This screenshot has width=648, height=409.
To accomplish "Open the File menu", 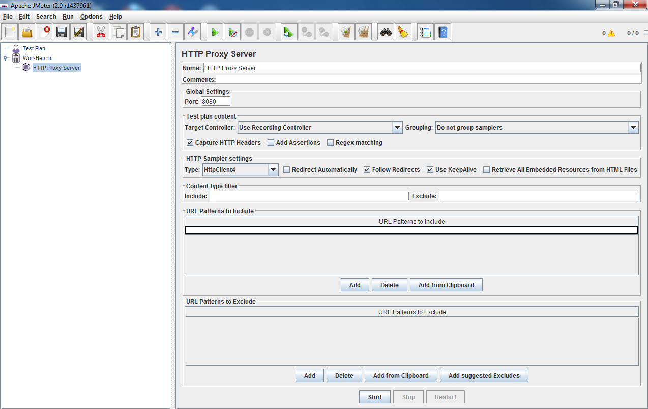I will coord(8,17).
